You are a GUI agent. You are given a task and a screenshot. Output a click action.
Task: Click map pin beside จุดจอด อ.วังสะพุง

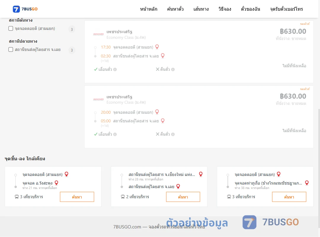[x=56, y=183]
